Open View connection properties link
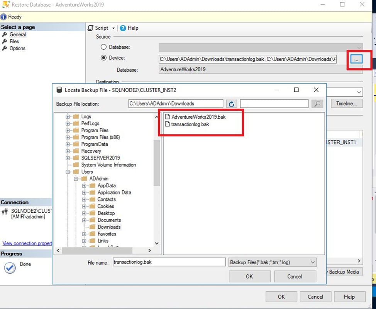 [x=26, y=243]
